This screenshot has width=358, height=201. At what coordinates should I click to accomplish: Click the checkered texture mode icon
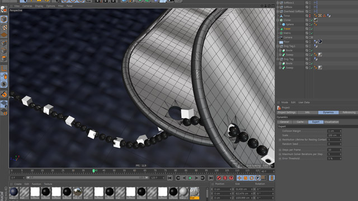4,27
